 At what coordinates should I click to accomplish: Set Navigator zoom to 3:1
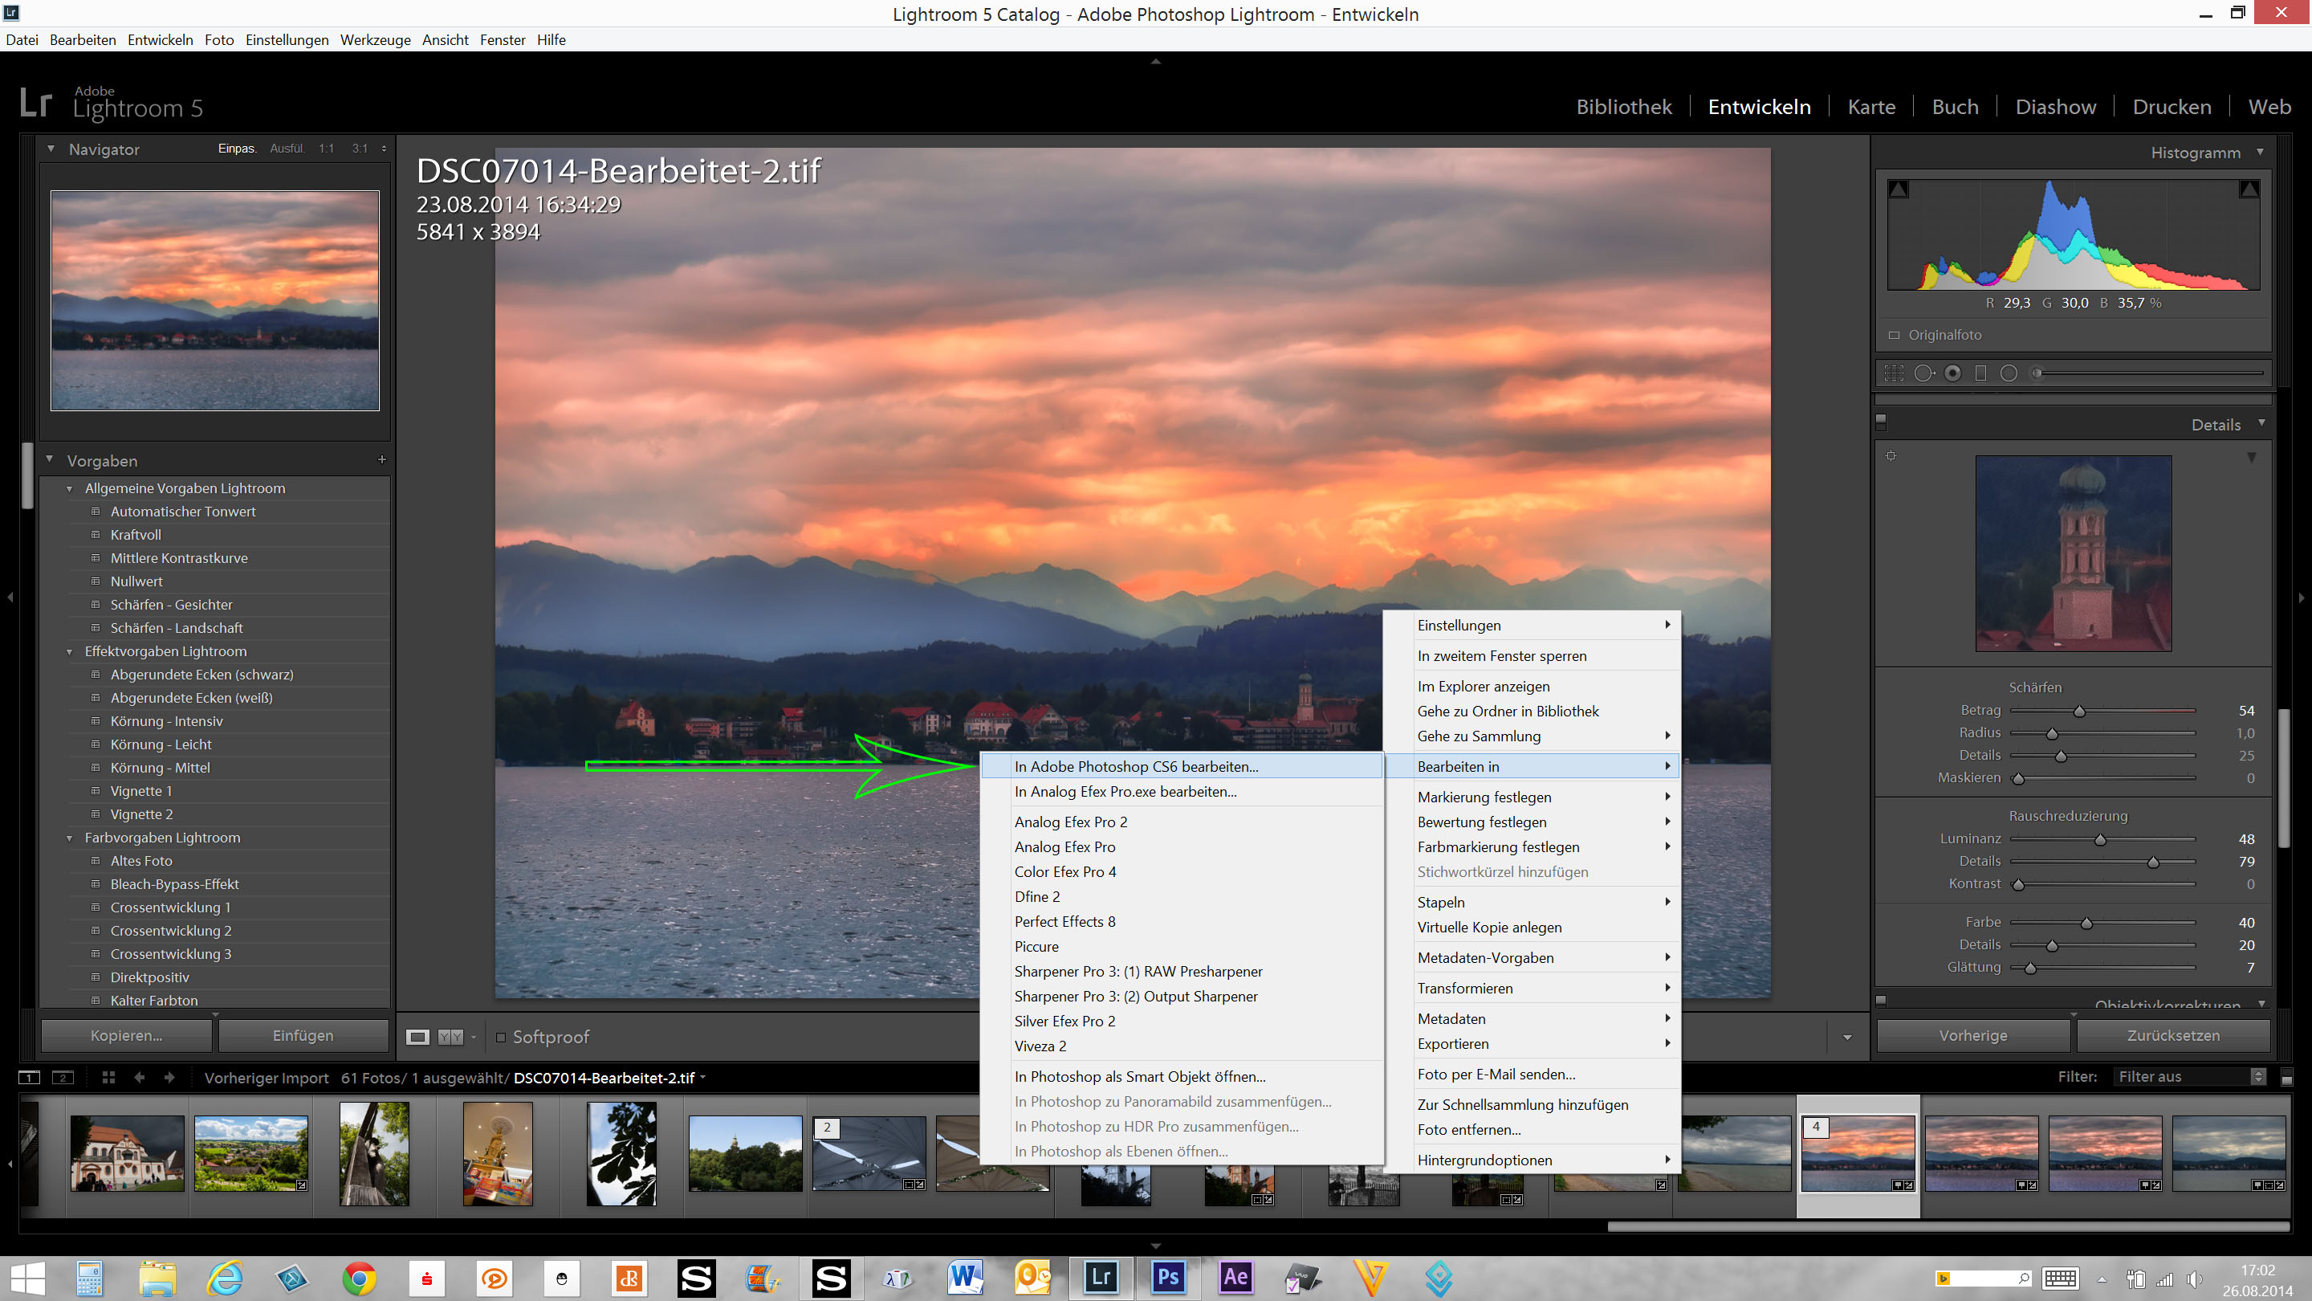[x=360, y=149]
